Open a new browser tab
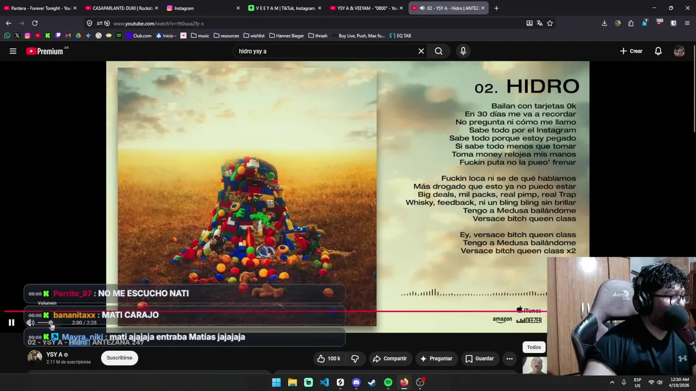696x391 pixels. pyautogui.click(x=496, y=8)
